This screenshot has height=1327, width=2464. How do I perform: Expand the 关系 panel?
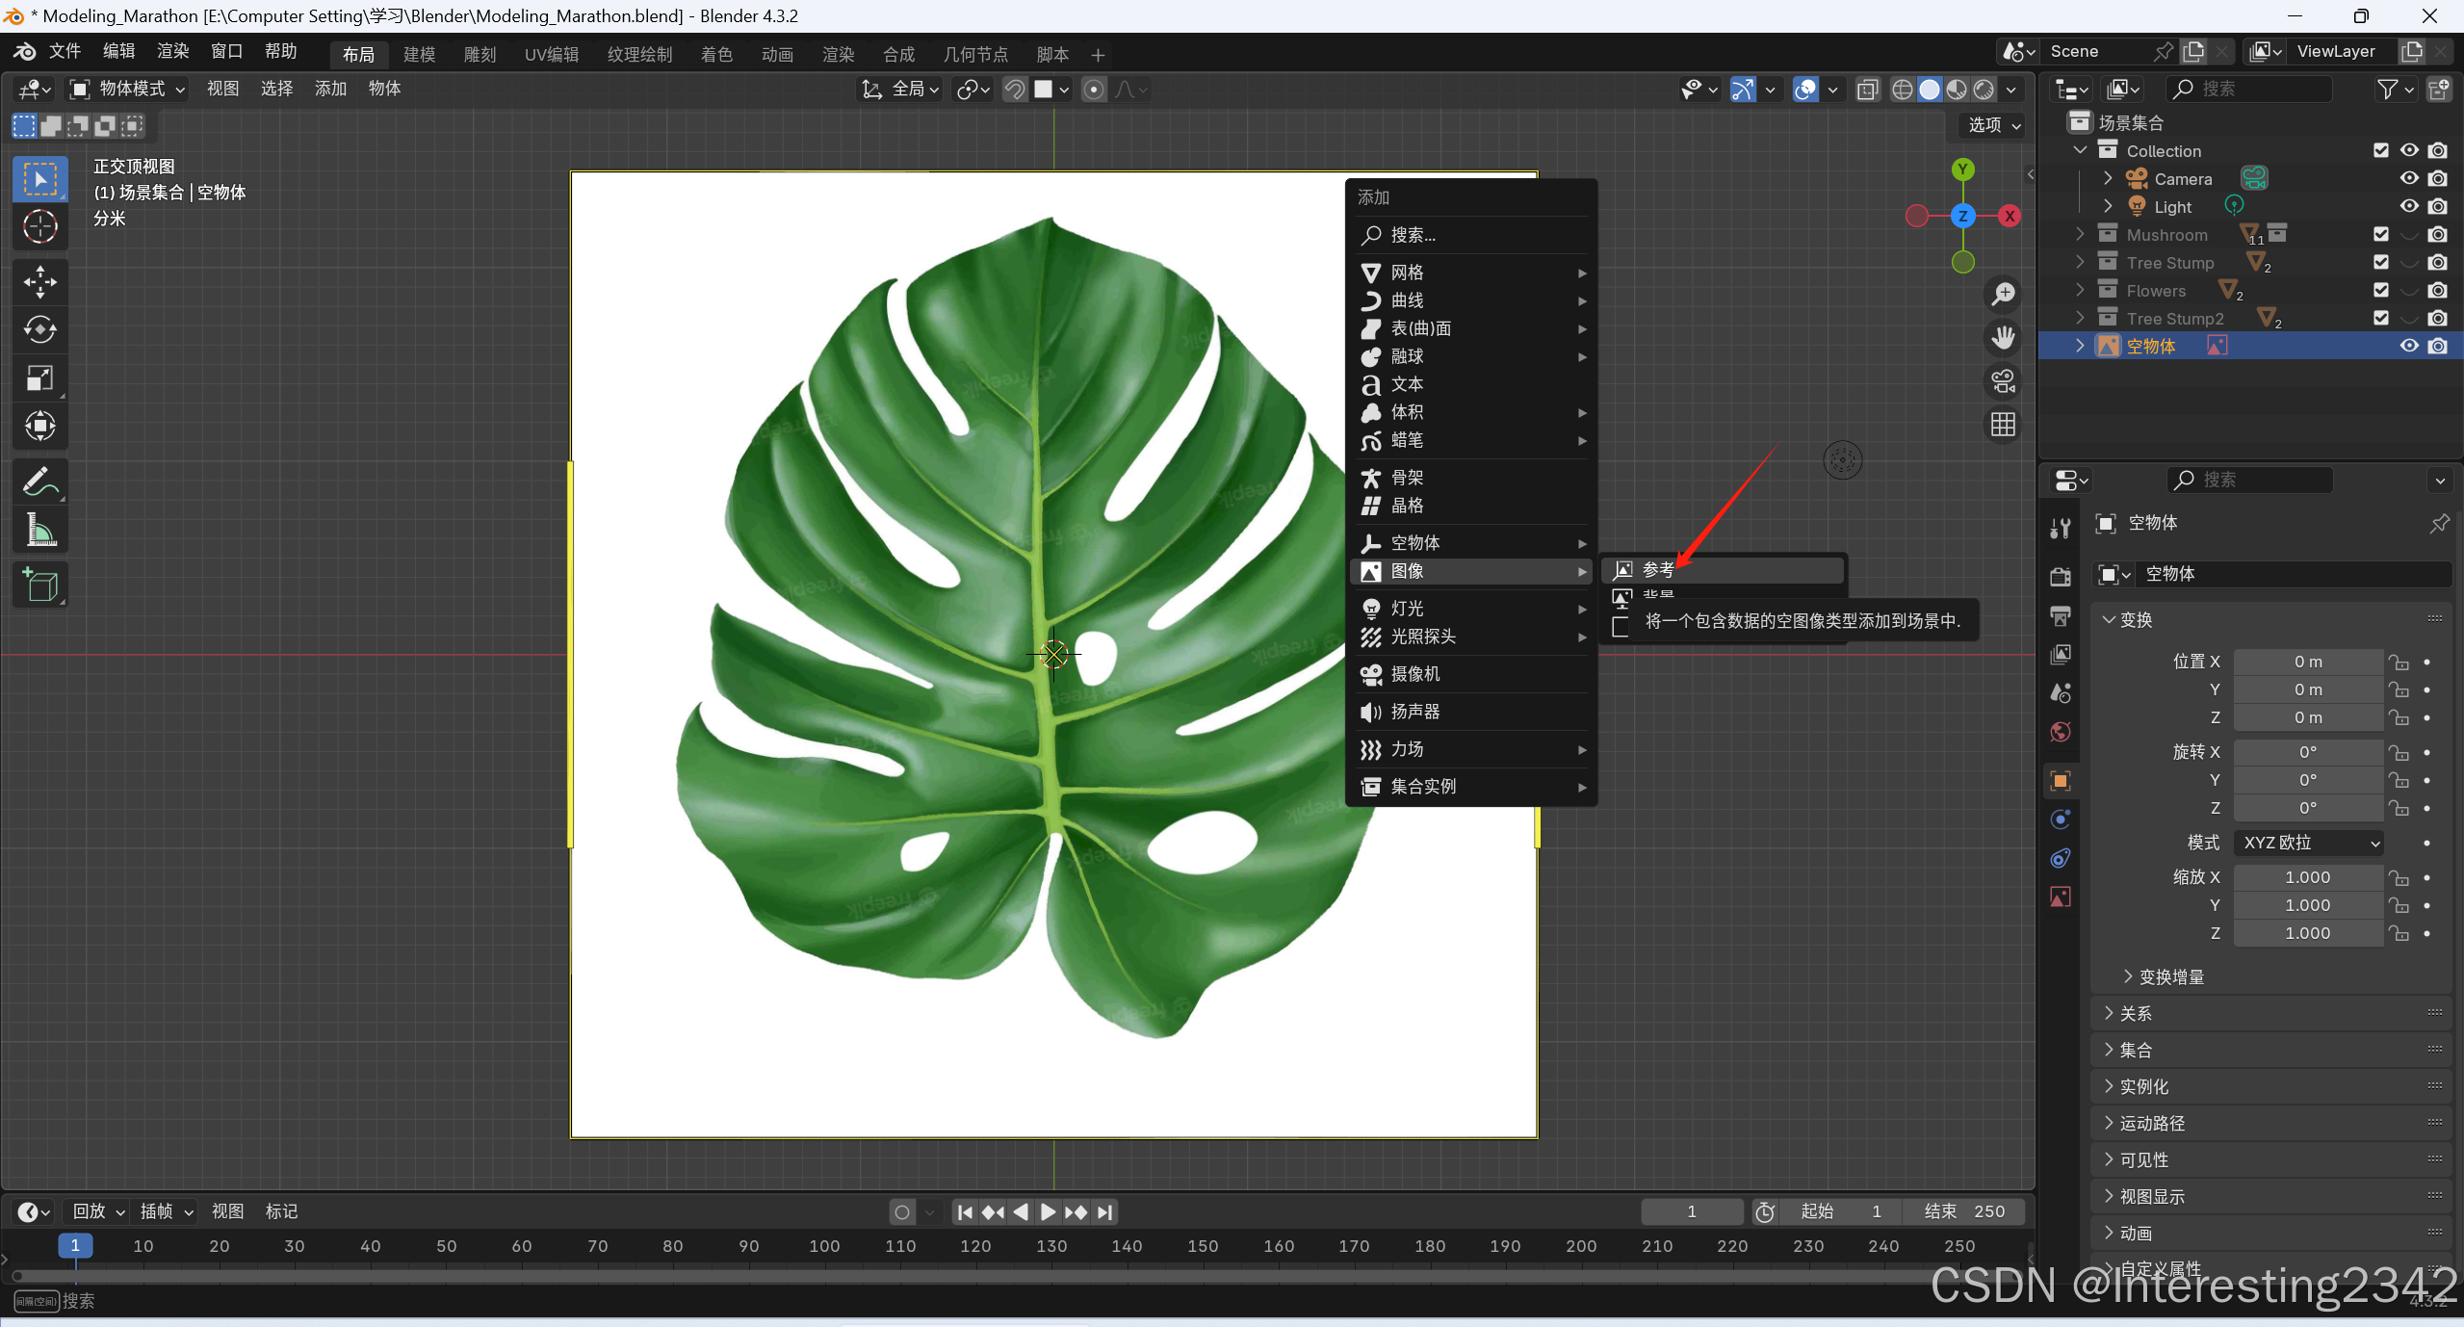2135,1013
